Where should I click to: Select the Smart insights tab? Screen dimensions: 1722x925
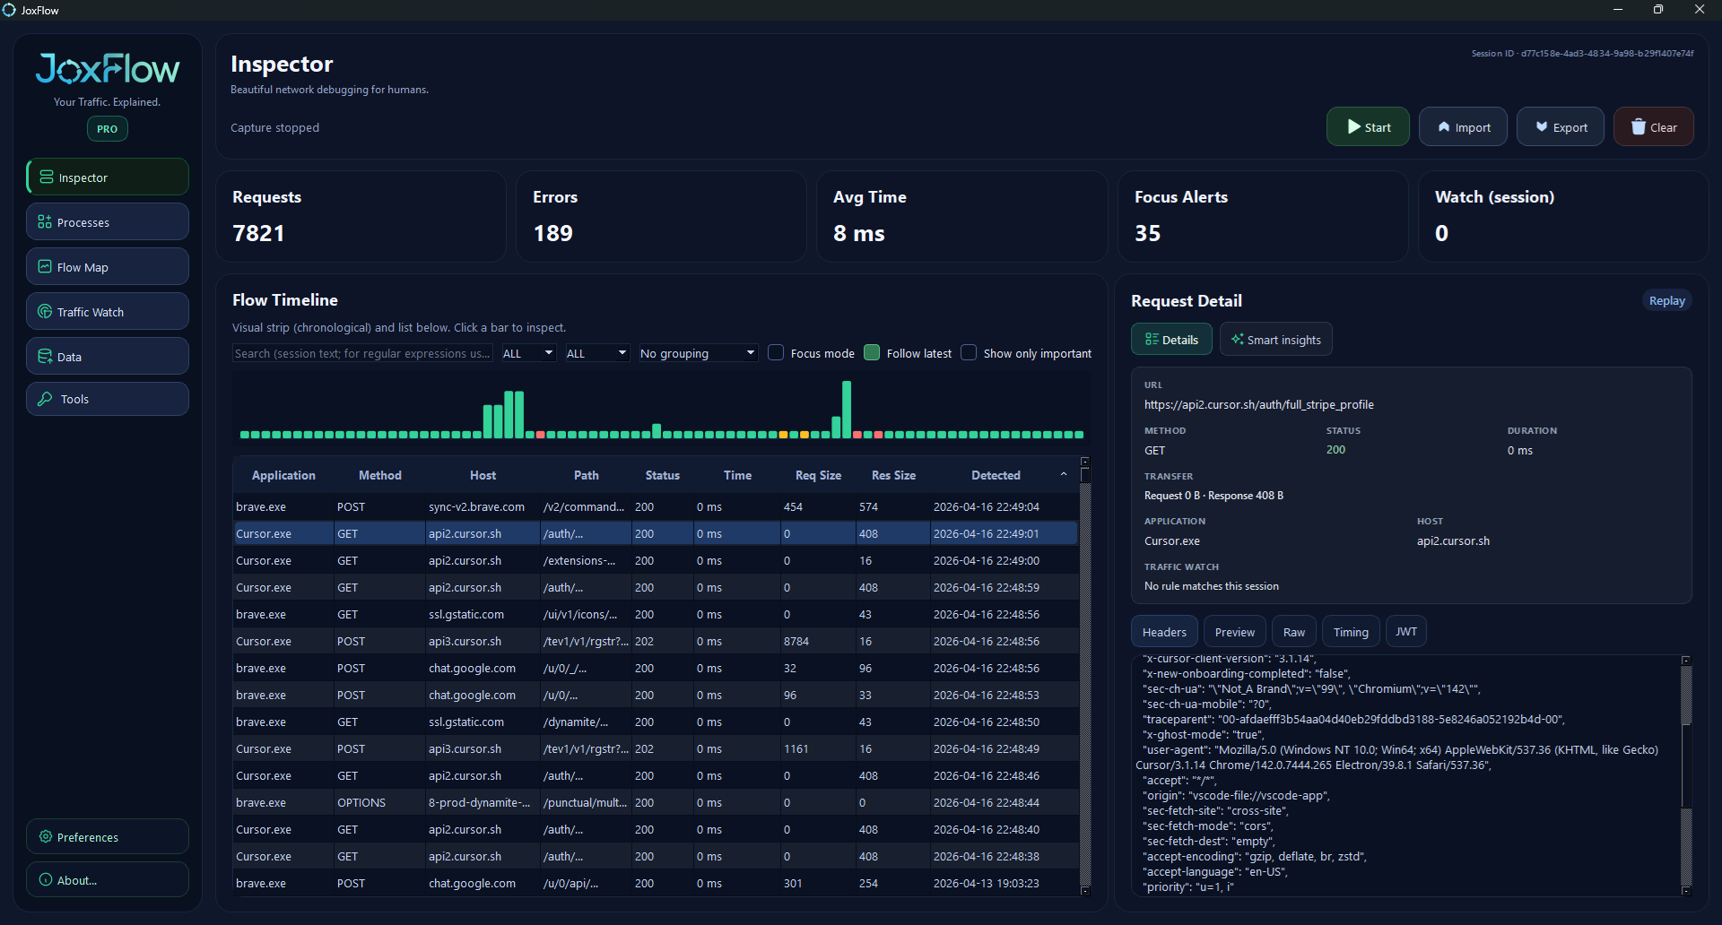pos(1276,339)
